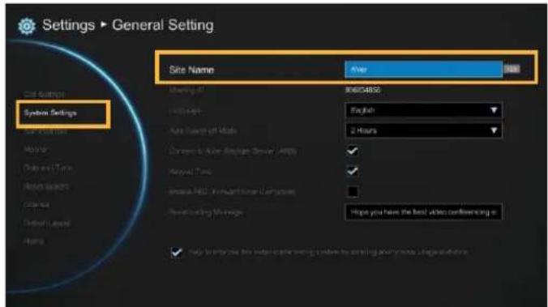Enable the unchecked FEC checkbox
The width and height of the screenshot is (548, 307).
pos(353,191)
